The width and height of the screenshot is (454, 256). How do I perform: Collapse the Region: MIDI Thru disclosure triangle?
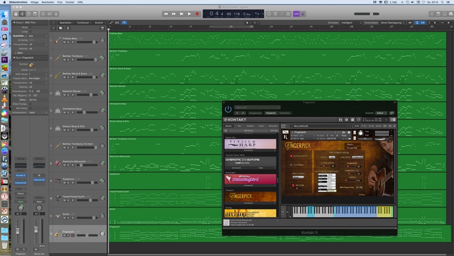(x=14, y=22)
